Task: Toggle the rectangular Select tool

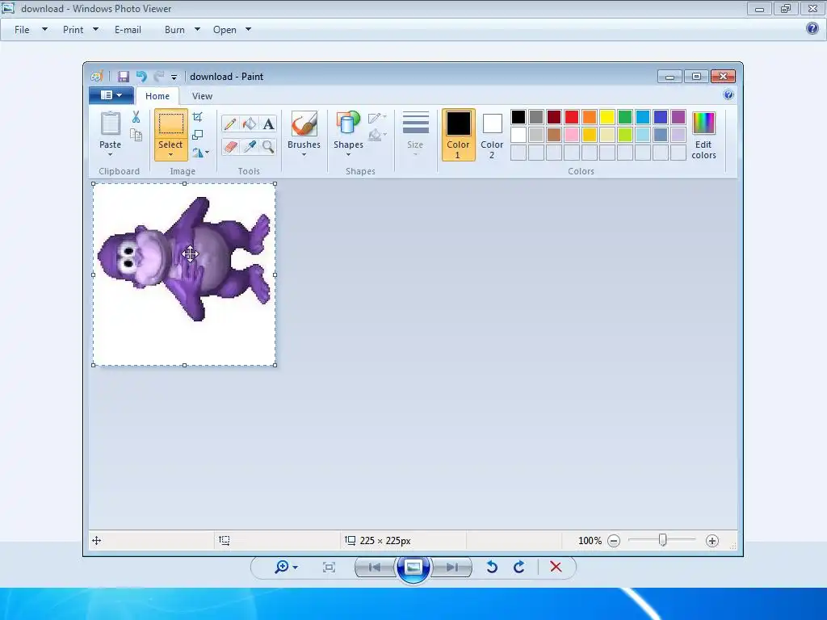Action: click(x=171, y=124)
